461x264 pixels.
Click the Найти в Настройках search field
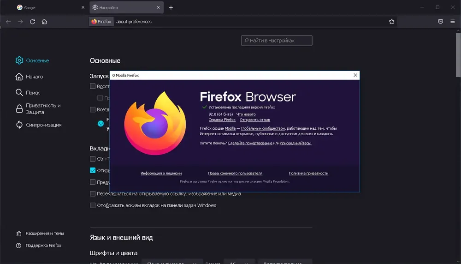point(277,41)
